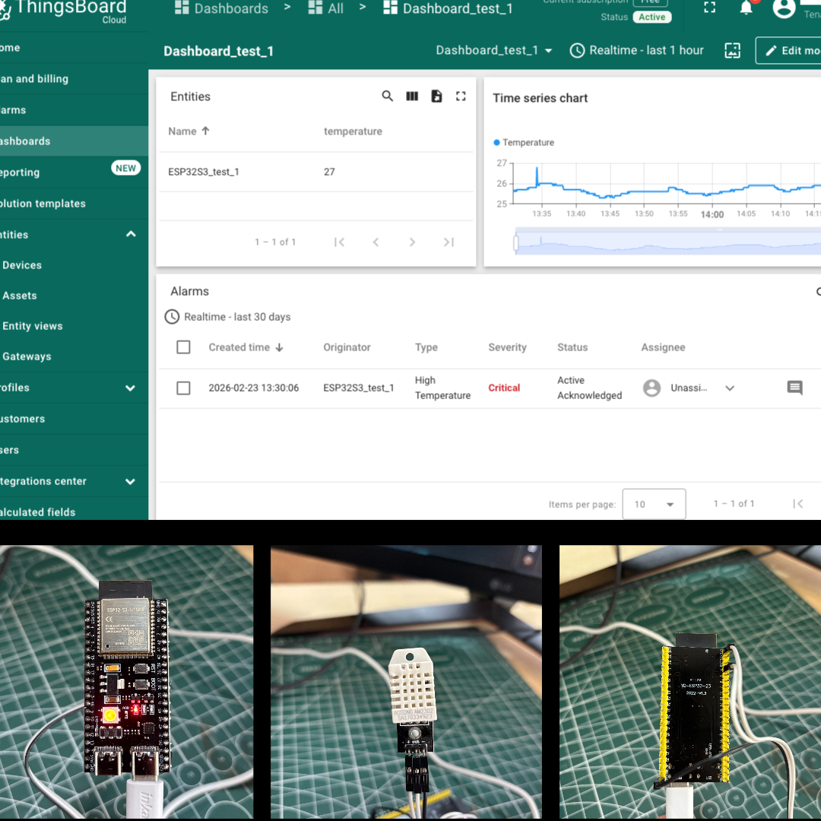This screenshot has height=821, width=821.
Task: Expand Profiles section in sidebar
Action: point(131,388)
